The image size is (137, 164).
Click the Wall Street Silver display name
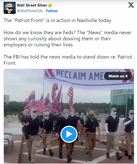(x=32, y=5)
